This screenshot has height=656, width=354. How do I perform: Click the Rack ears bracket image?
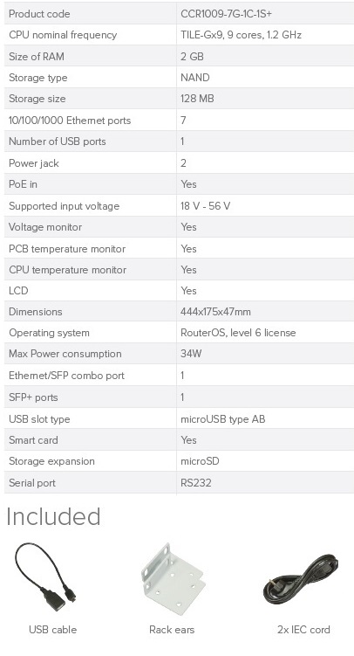(172, 574)
